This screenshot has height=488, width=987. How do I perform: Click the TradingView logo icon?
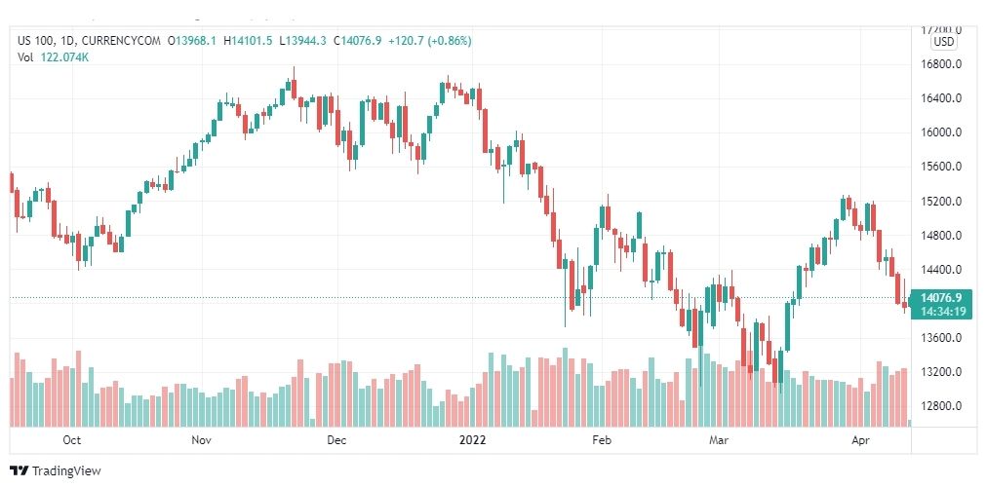click(19, 470)
